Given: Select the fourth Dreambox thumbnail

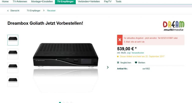Looking at the screenshot, I should [13, 81].
